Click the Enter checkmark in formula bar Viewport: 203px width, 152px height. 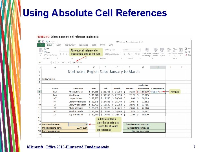point(63,62)
